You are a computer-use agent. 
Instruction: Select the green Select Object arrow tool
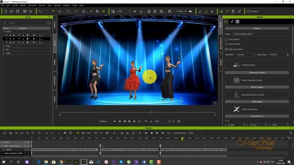pos(53,11)
